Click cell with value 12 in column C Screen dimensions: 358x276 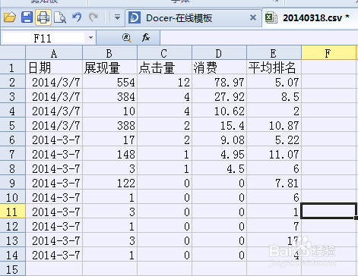coord(164,82)
